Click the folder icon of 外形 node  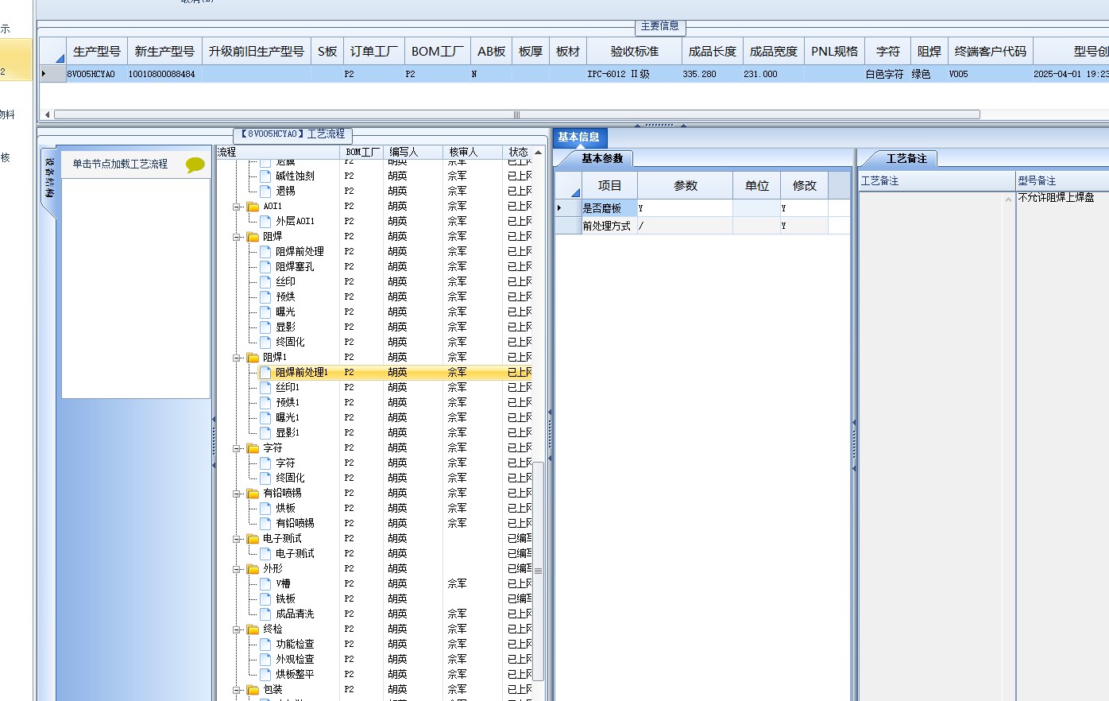coord(253,568)
